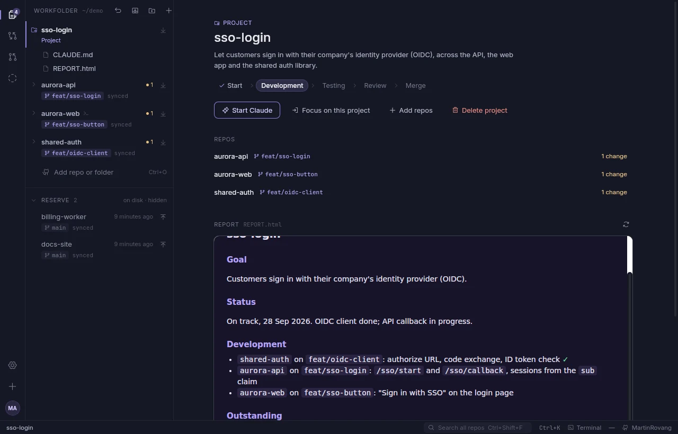Image resolution: width=678 pixels, height=434 pixels.
Task: Click the new folder icon in the WORKFOLDER header
Action: (152, 11)
